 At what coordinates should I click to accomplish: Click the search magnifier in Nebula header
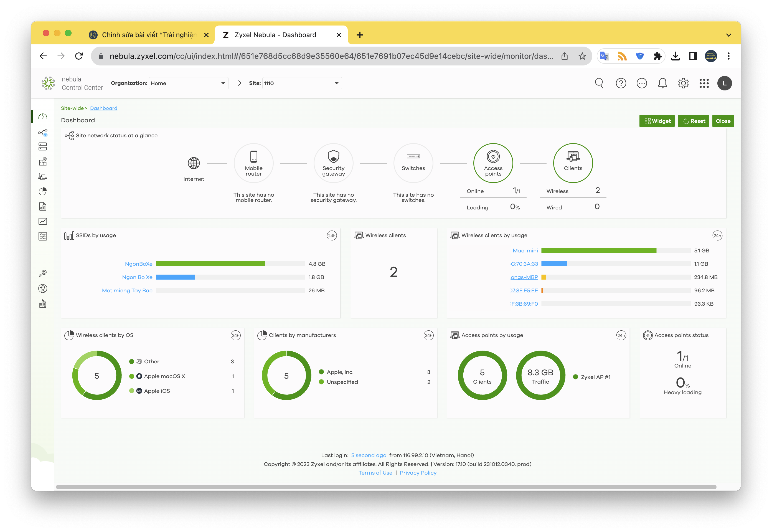[x=599, y=83]
